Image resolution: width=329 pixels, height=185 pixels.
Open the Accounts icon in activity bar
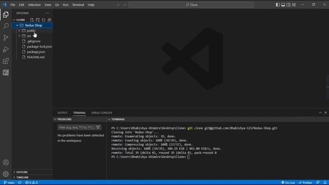6,162
